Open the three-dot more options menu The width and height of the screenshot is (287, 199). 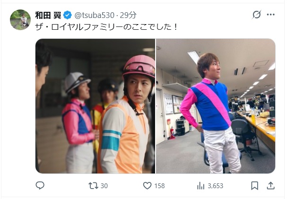pos(271,15)
